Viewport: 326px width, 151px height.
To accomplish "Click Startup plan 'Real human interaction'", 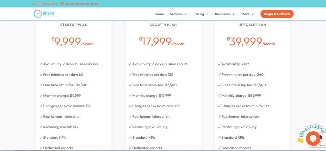I will pyautogui.click(x=60, y=116).
